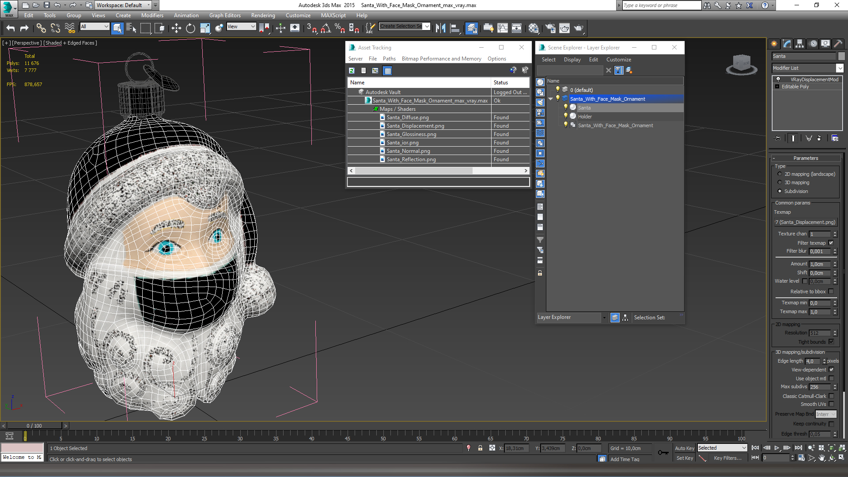848x477 pixels.
Task: Enable Relative to bbox checkbox
Action: click(x=831, y=291)
